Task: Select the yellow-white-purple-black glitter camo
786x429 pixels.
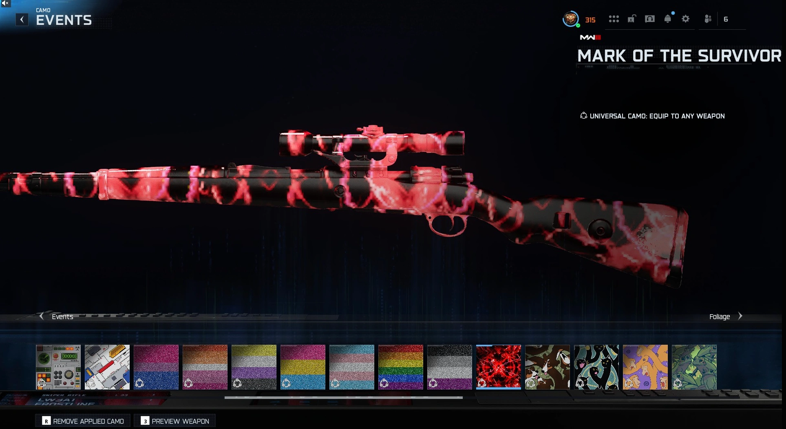Action: click(254, 367)
